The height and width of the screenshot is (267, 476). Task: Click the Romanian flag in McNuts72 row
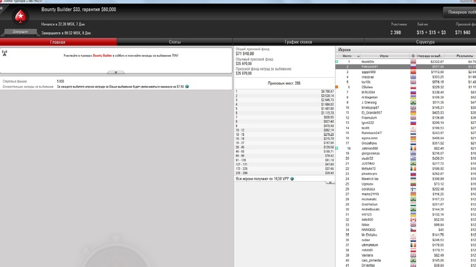[x=413, y=169]
